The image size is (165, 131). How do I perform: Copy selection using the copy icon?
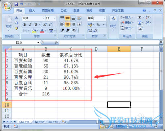16,23
